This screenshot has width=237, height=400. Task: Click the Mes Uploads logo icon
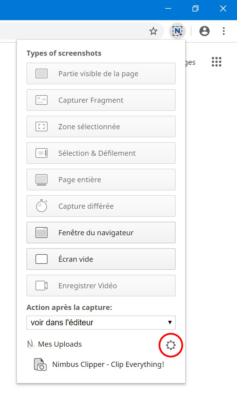coord(31,344)
